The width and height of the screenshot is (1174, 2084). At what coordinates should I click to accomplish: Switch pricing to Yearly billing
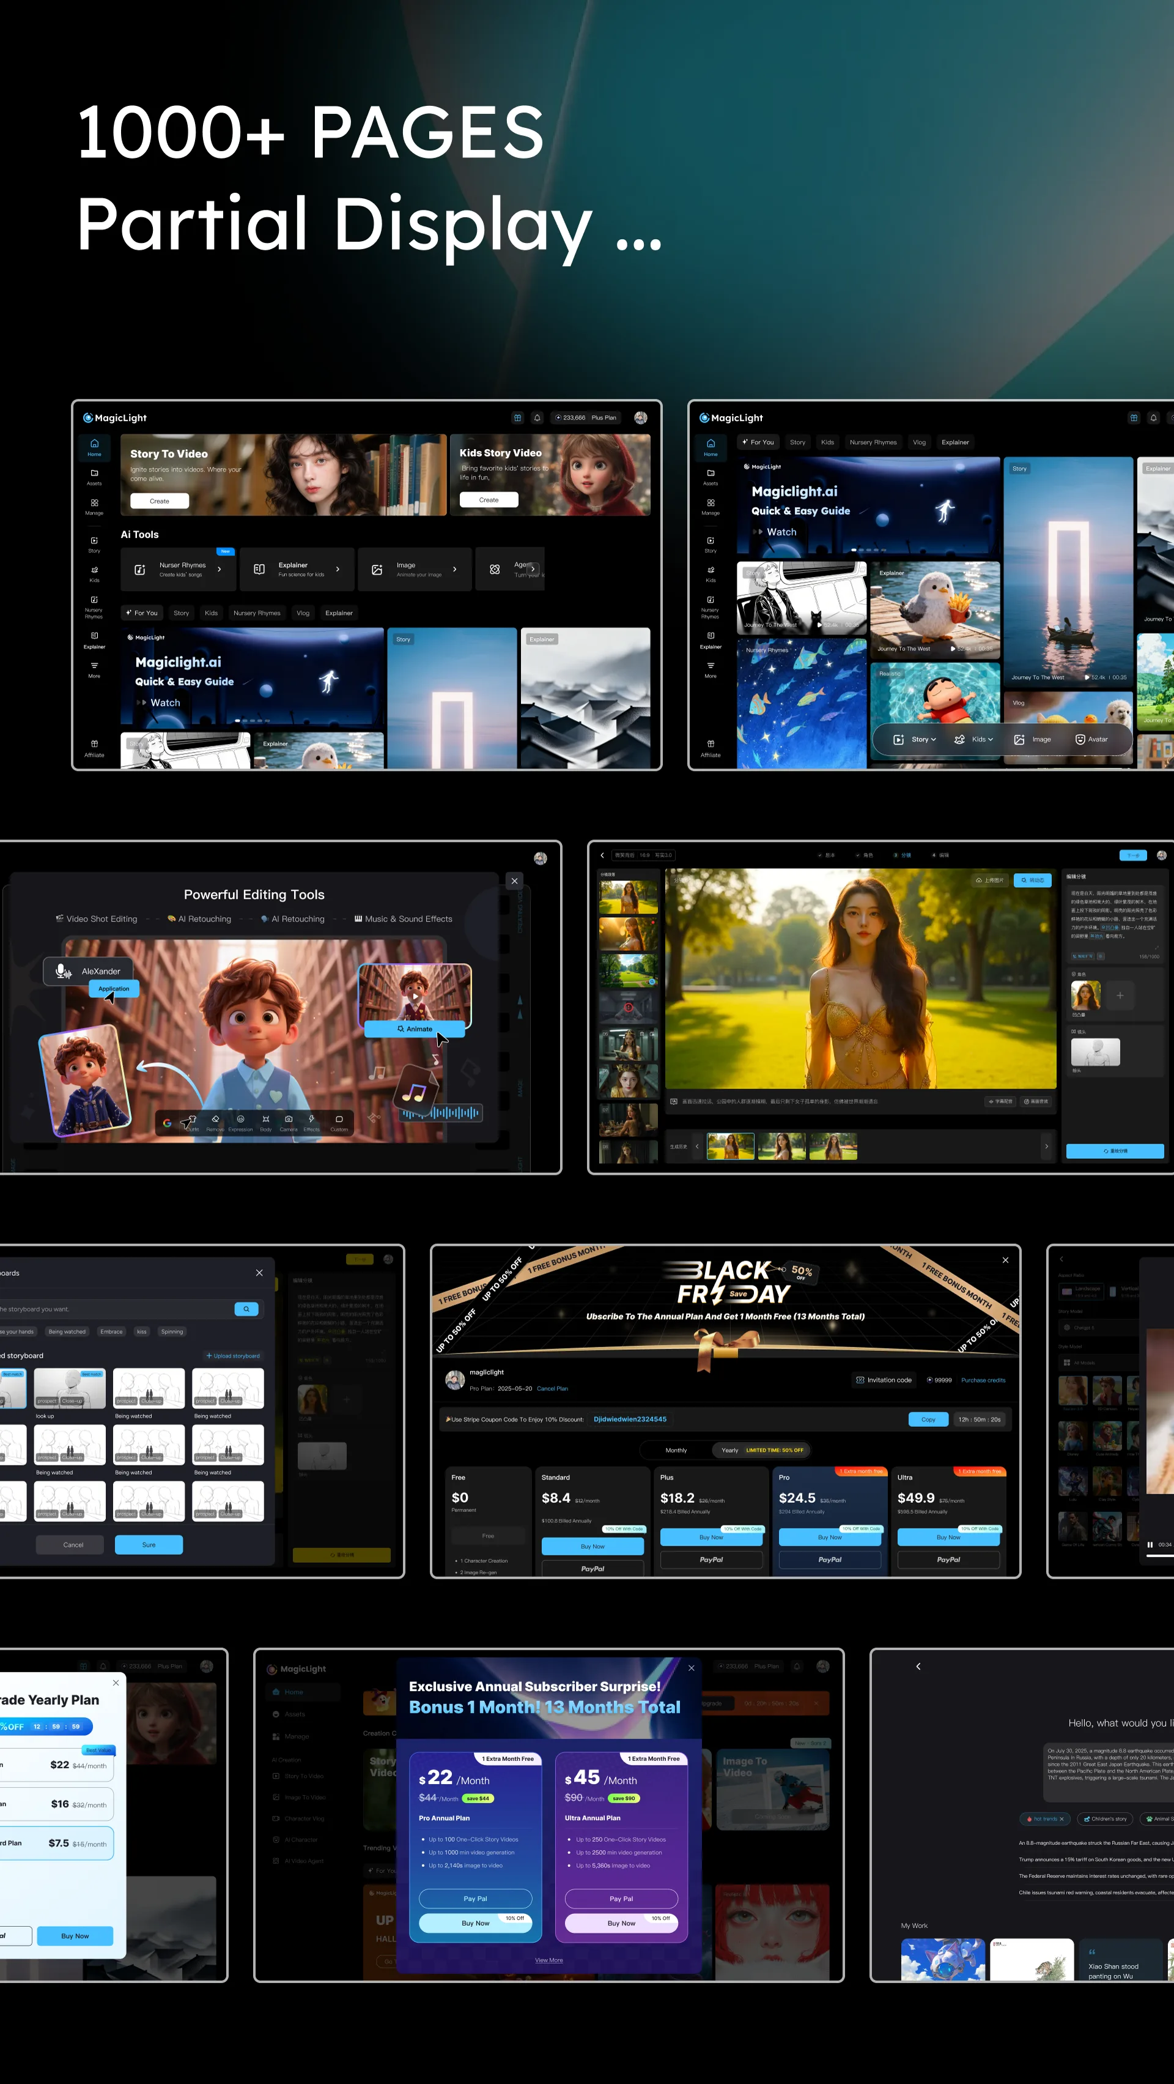pos(761,1449)
